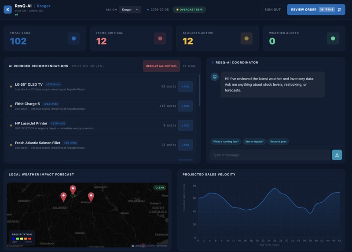This screenshot has height=252, width=352.
Task: Click the Kroger K logo icon
Action: 7,10
